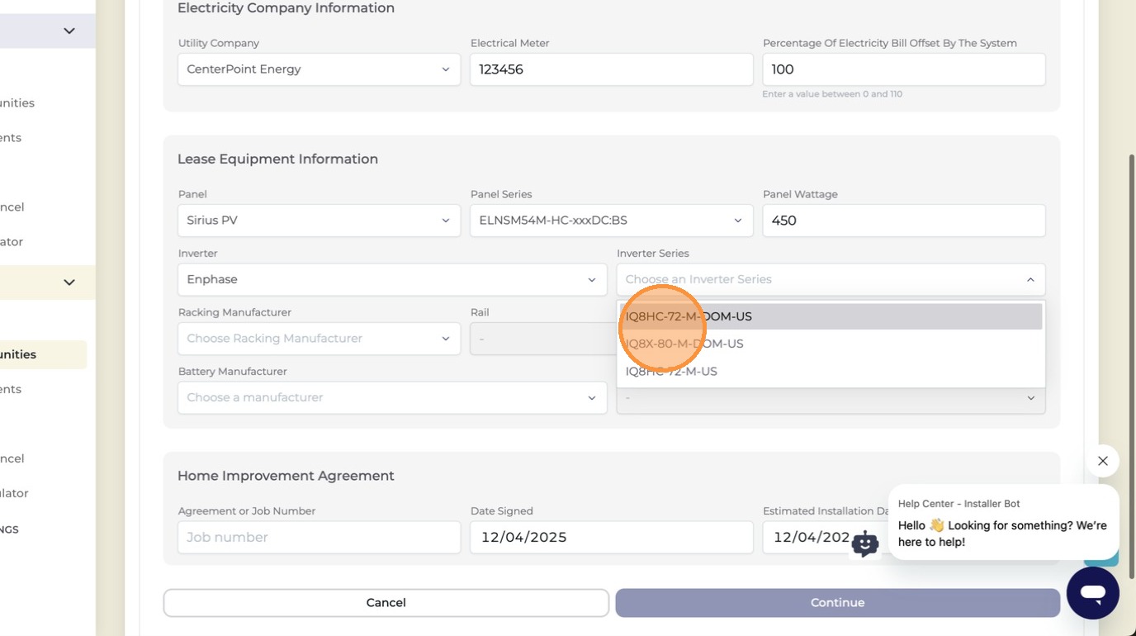
Task: Close the Inverter Series dropdown arrow
Action: coord(1030,280)
